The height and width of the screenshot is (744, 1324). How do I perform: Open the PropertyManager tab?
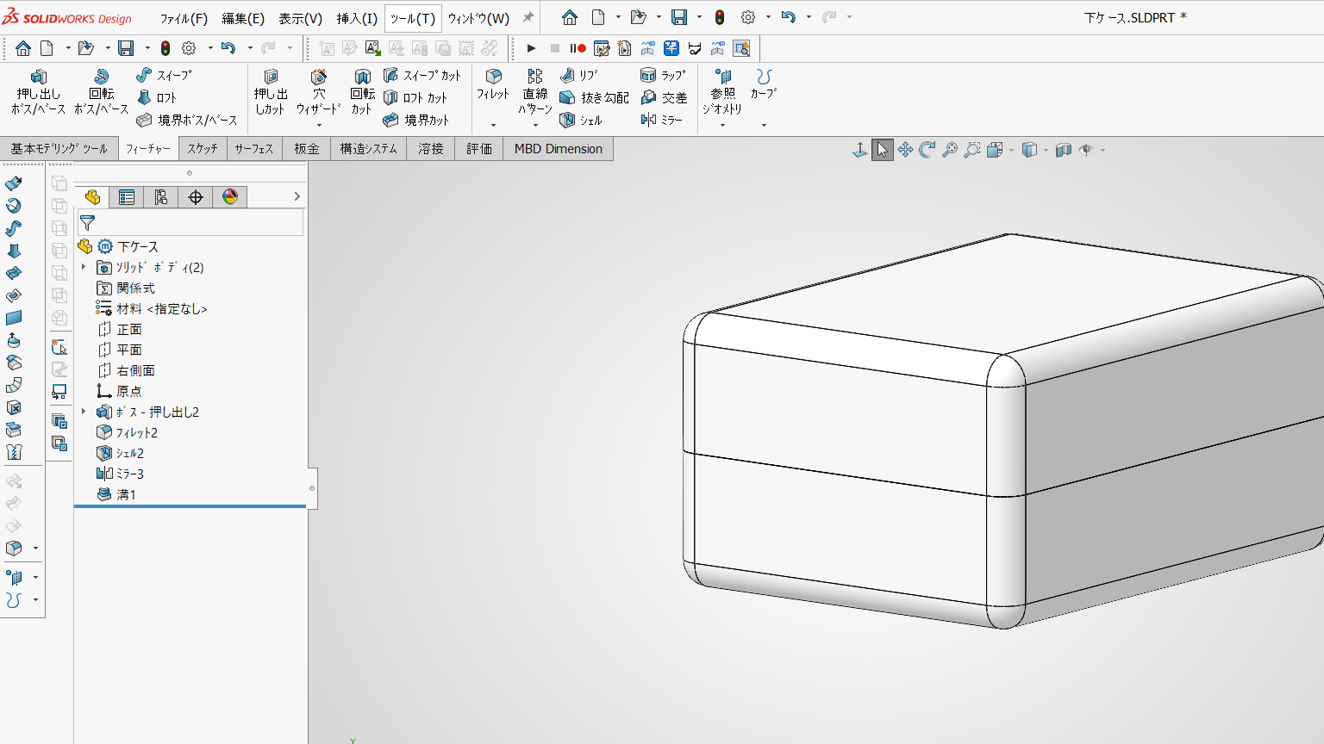pos(127,197)
